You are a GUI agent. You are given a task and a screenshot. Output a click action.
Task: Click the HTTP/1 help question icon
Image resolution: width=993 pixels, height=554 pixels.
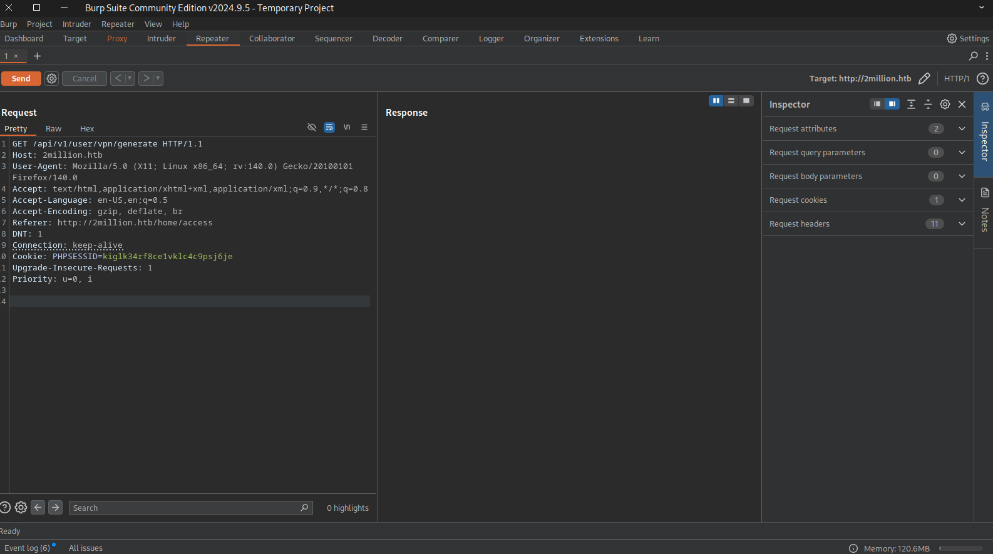click(x=982, y=78)
